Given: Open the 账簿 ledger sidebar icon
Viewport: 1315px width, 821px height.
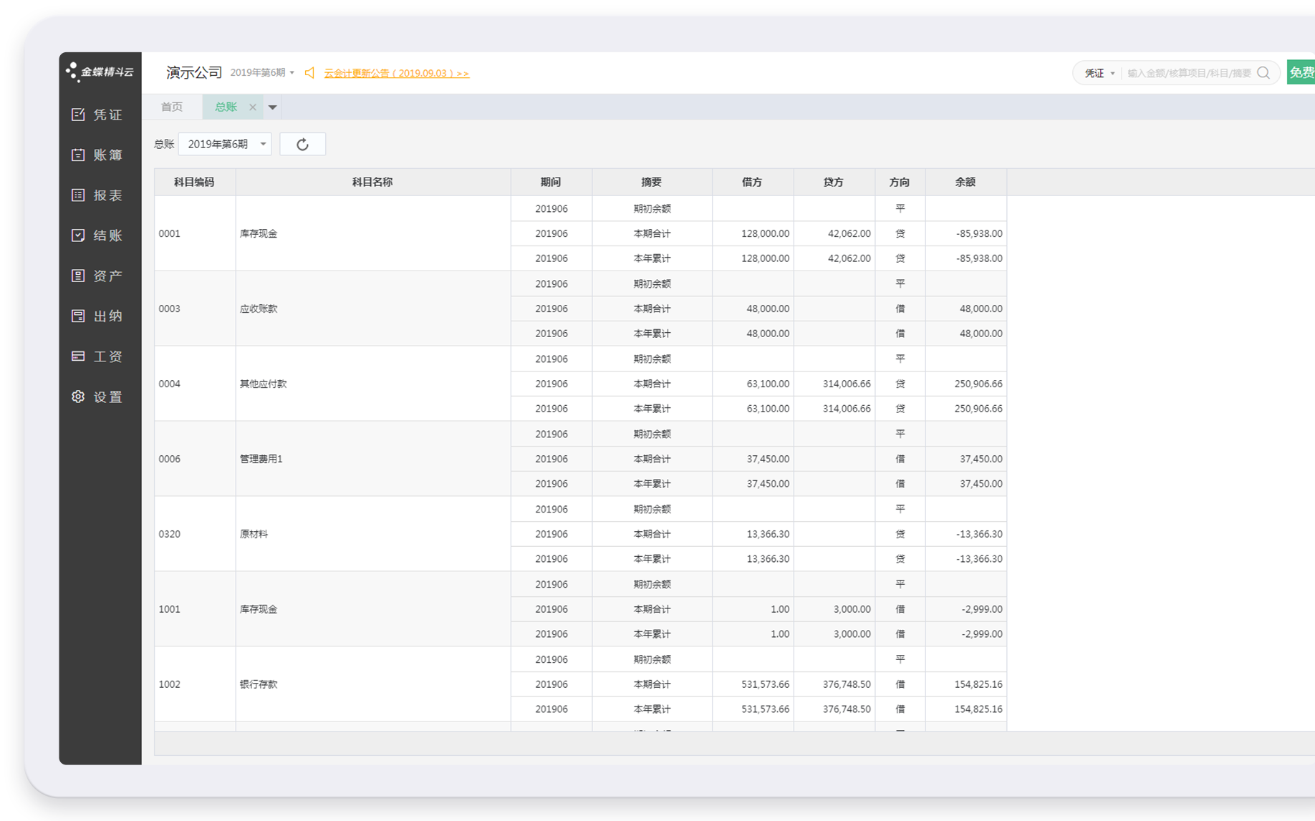Looking at the screenshot, I should click(78, 155).
